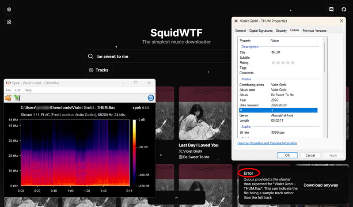Click Be Sweet To Me album link
The image size is (353, 207).
click(196, 157)
